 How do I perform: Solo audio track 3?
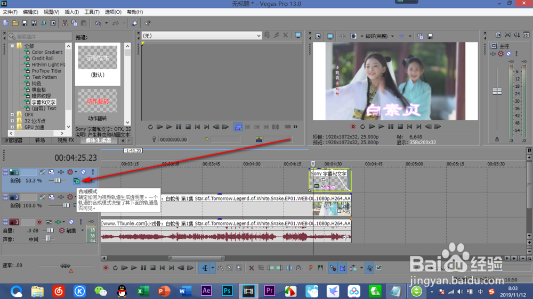pyautogui.click(x=80, y=222)
